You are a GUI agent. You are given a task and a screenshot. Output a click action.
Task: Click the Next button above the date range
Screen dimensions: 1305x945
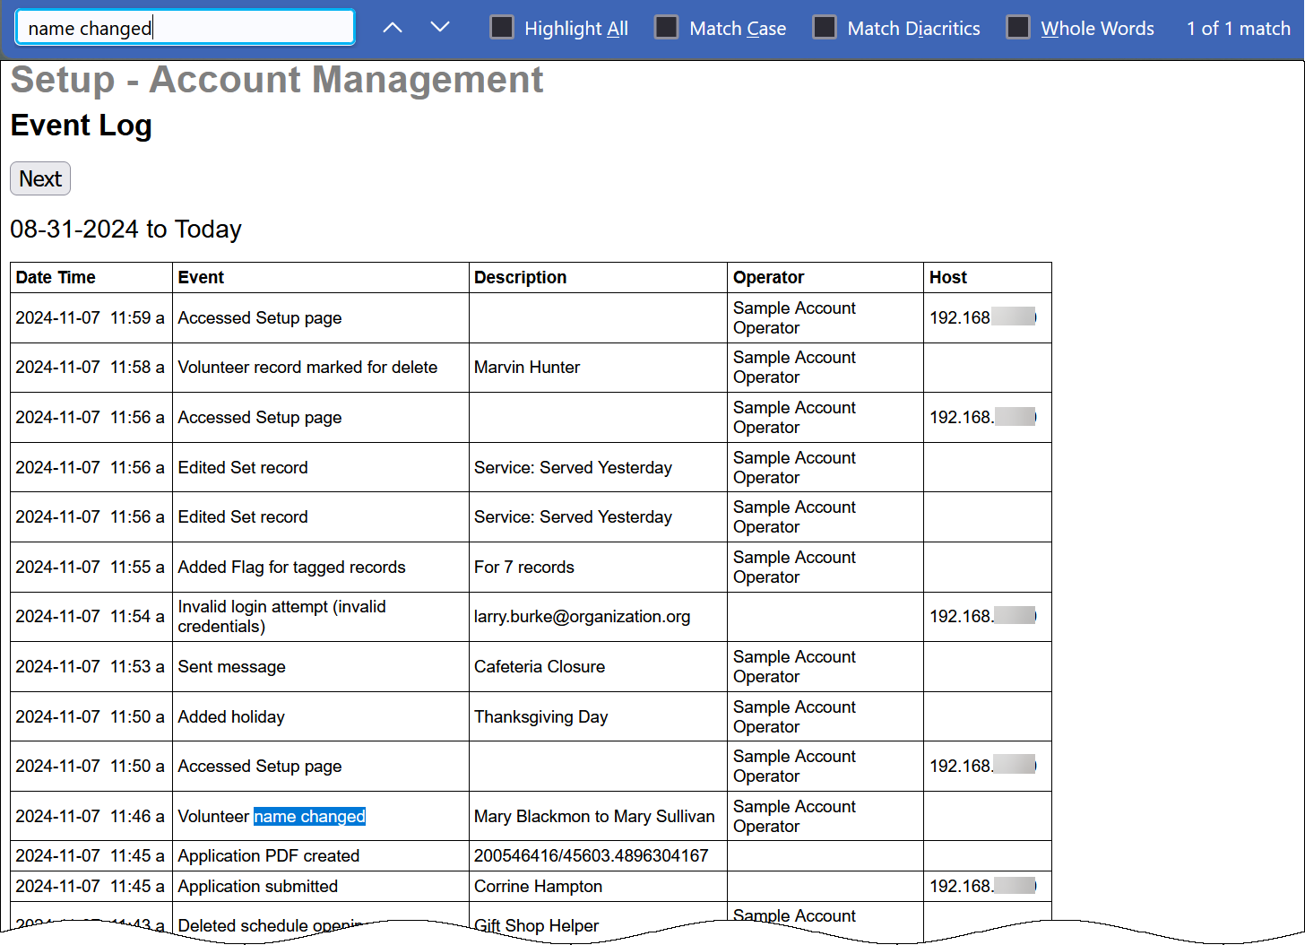tap(39, 178)
